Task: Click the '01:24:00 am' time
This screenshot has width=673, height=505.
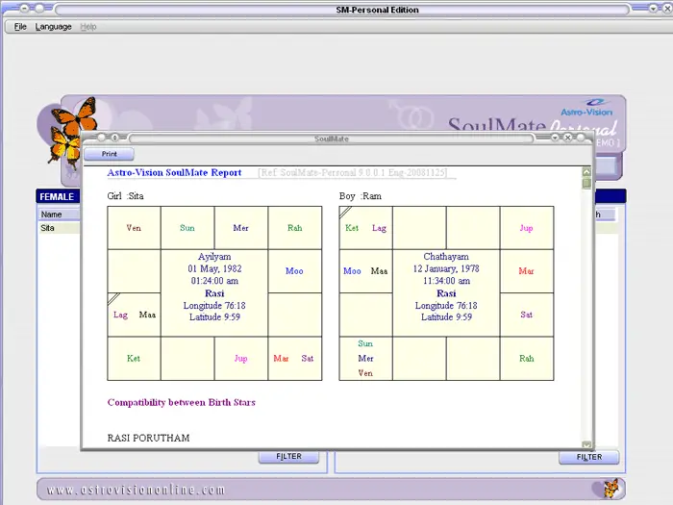Action: [214, 281]
